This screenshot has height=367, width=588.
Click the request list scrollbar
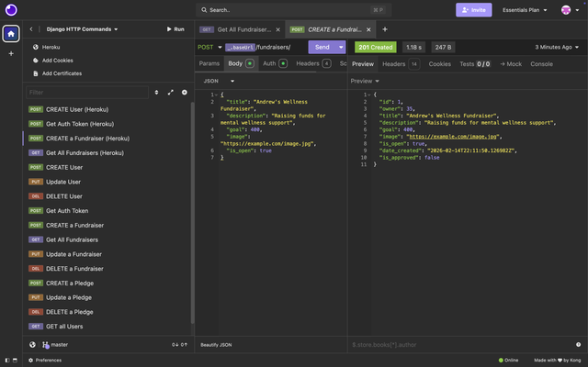193,212
